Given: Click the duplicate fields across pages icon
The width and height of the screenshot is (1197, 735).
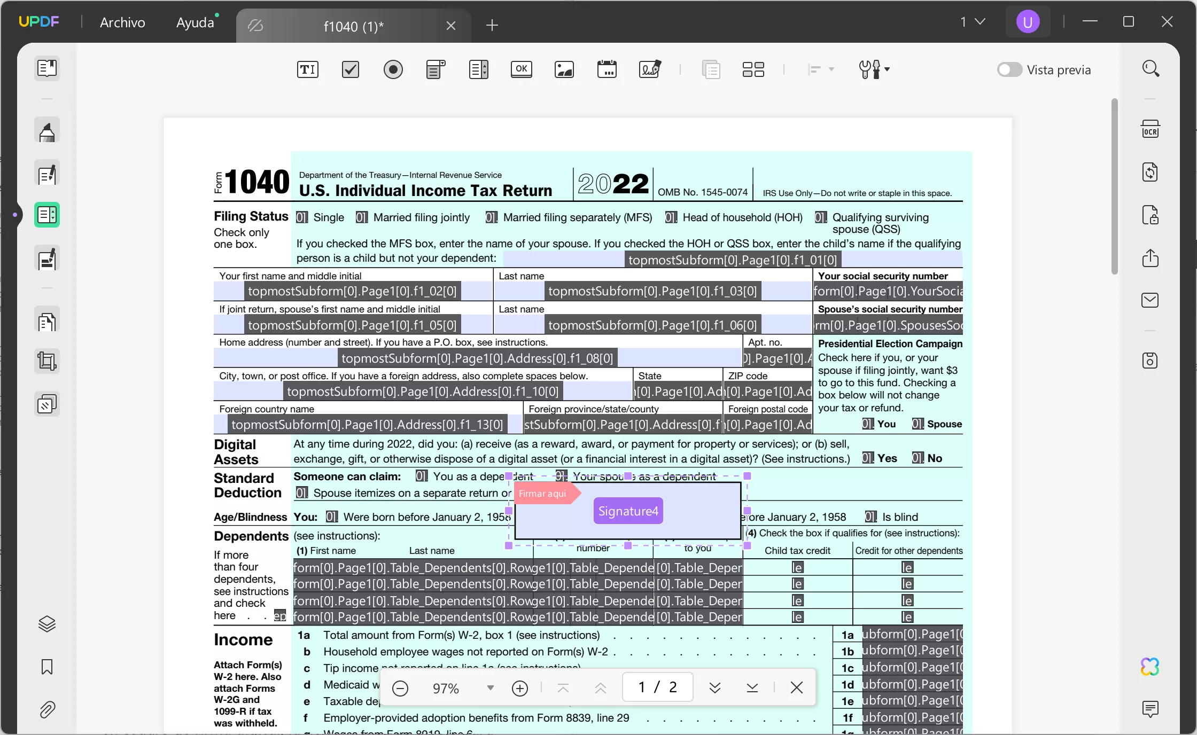Looking at the screenshot, I should (711, 69).
